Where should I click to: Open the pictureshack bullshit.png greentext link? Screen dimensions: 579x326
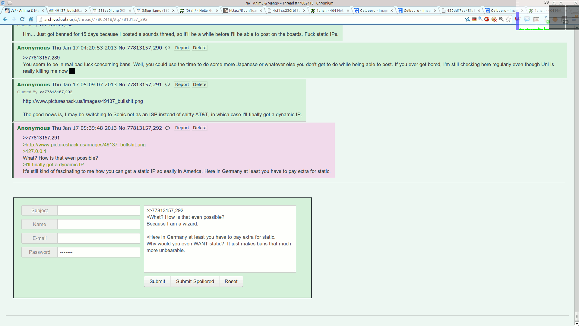pyautogui.click(x=84, y=145)
